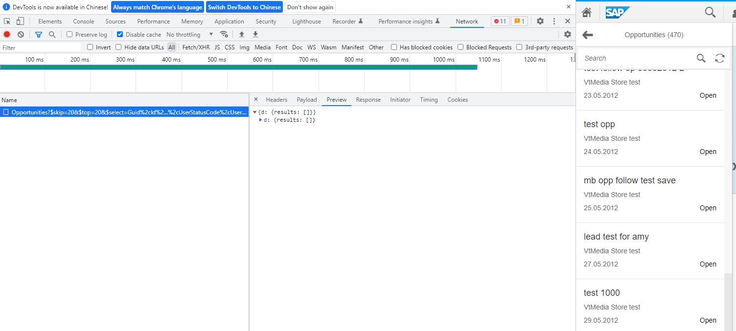Check Blocked Requests option
The image size is (736, 331).
pyautogui.click(x=460, y=47)
